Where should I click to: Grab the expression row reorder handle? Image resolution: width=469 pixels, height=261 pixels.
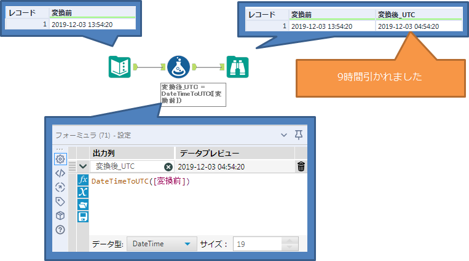tap(72, 166)
